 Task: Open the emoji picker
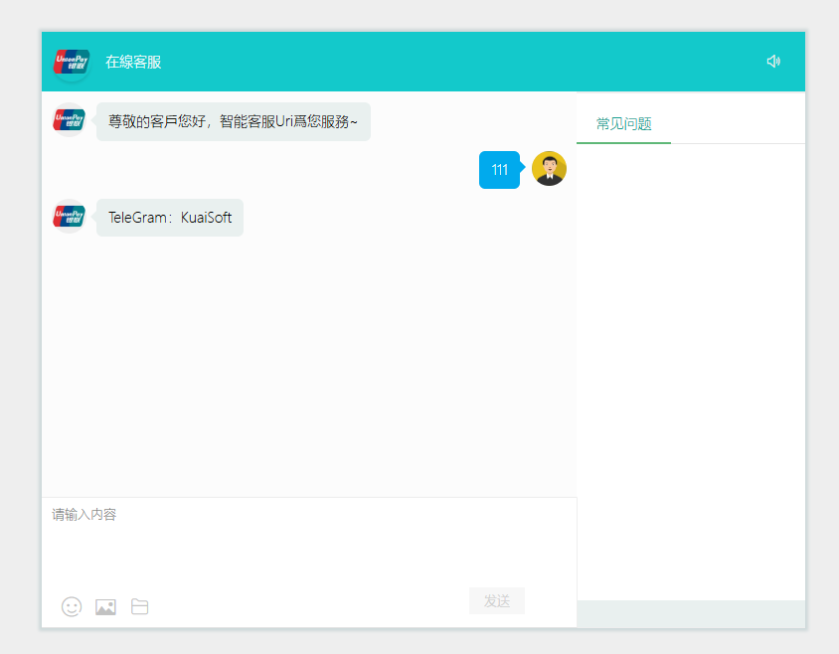pos(72,606)
